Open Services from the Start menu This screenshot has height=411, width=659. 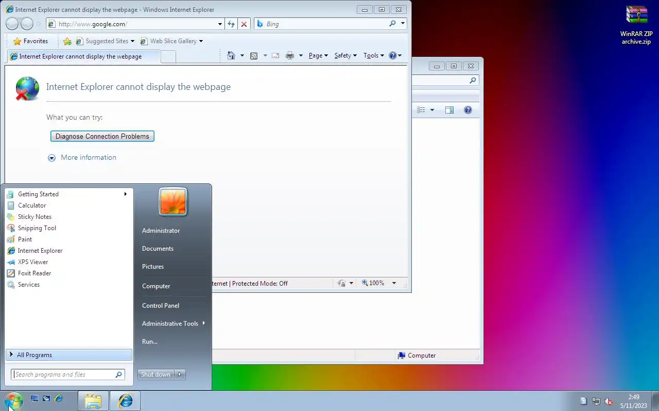click(x=69, y=285)
